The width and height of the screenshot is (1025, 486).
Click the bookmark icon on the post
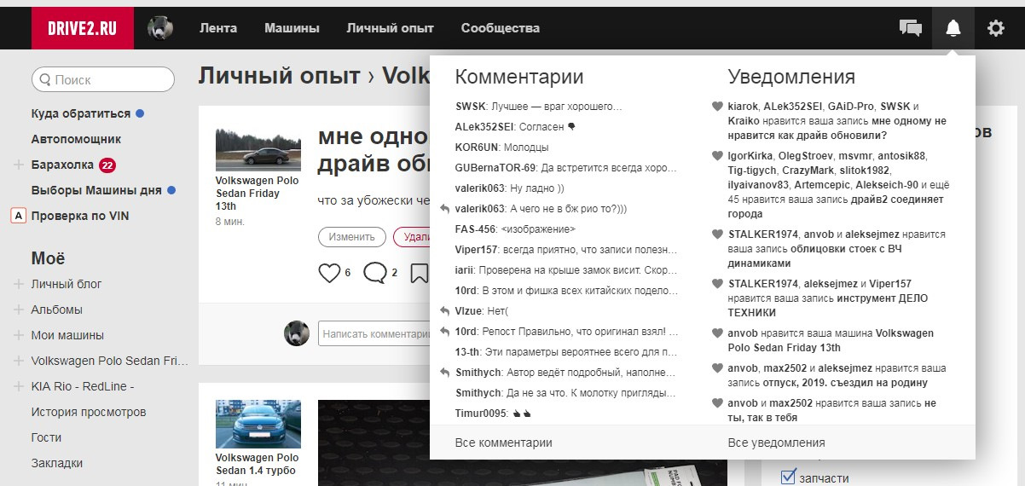[x=420, y=273]
